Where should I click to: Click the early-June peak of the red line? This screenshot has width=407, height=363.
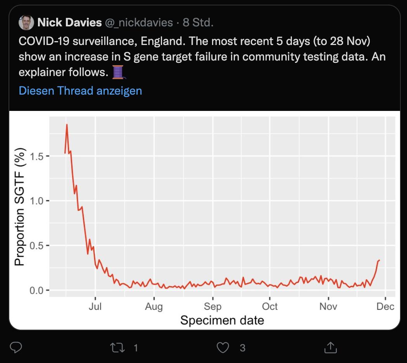(x=67, y=124)
